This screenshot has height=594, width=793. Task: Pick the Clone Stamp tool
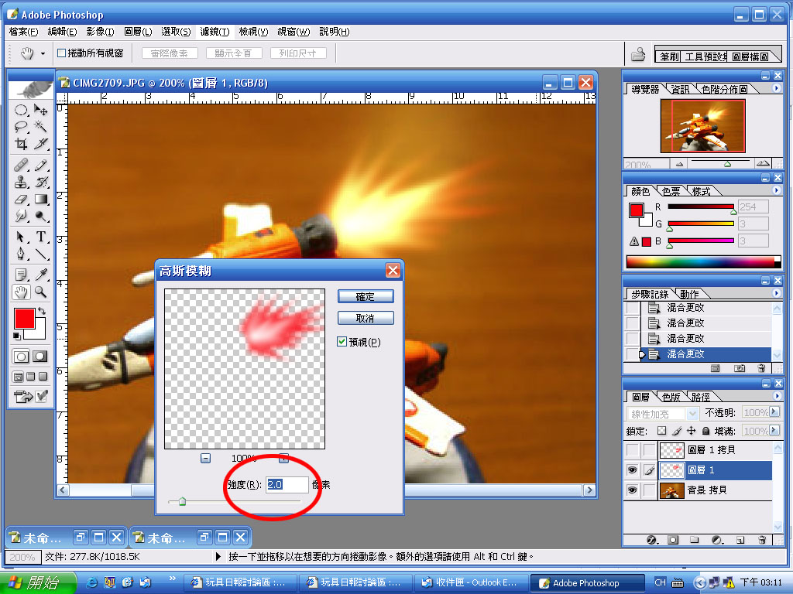(x=22, y=183)
